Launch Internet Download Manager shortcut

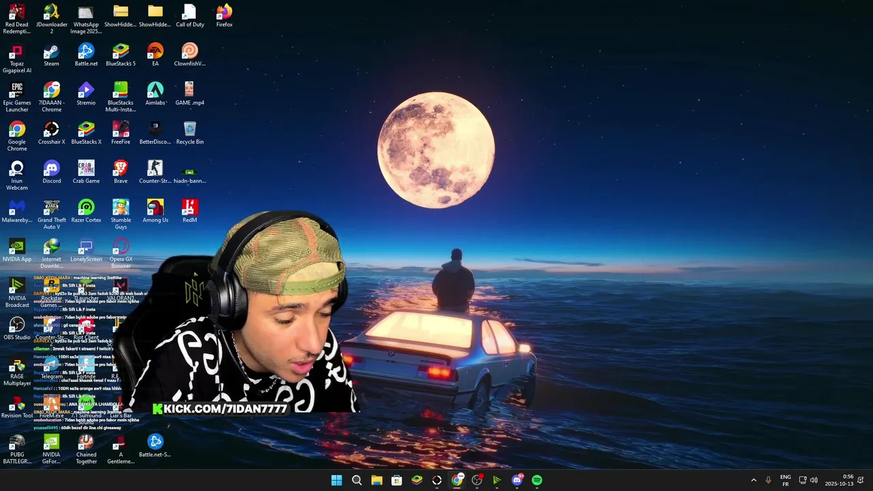click(52, 254)
